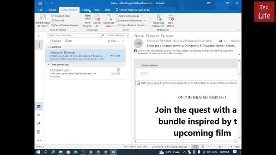
Task: Switch to the View tab
Action: (x=97, y=10)
